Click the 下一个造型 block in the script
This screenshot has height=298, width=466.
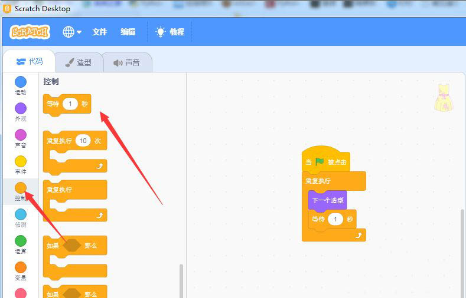[x=328, y=200]
